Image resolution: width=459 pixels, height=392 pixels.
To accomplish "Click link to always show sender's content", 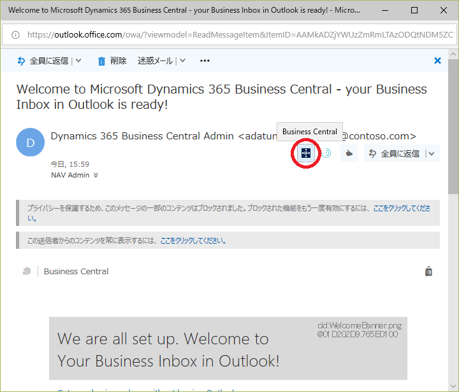I will click(x=193, y=241).
